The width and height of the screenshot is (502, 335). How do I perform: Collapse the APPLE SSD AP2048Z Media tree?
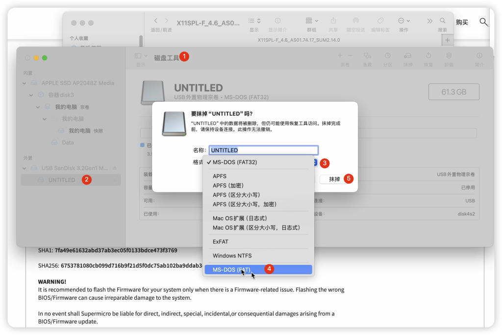pos(25,83)
